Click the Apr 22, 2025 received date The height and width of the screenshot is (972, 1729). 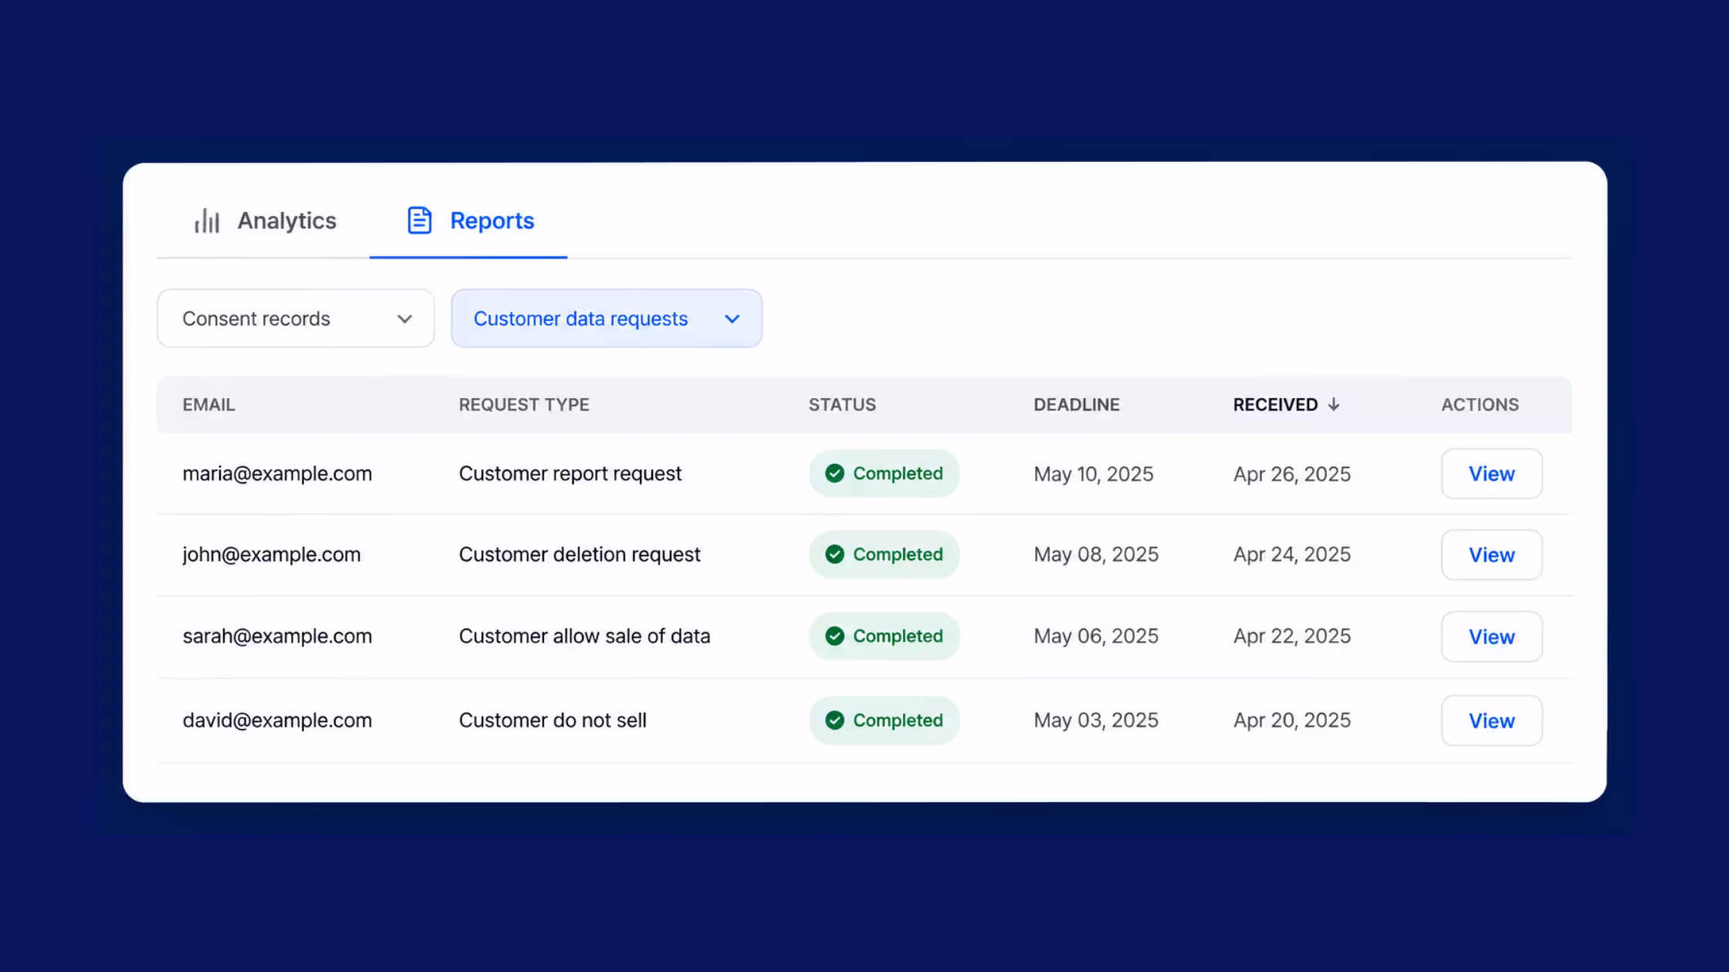[x=1292, y=636]
